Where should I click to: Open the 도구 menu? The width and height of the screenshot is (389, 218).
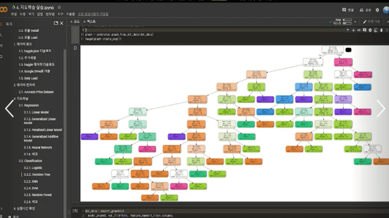tap(60, 14)
